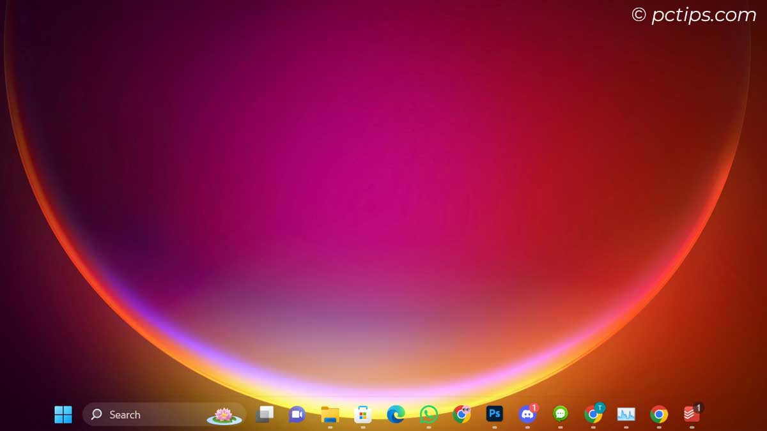Viewport: 767px width, 431px height.
Task: Open Todoist showing one pending task
Action: (692, 414)
